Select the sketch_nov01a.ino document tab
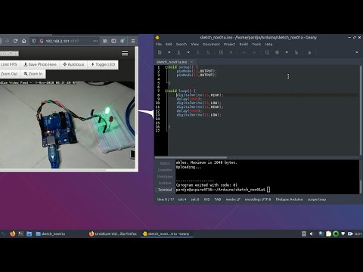The height and width of the screenshot is (272, 363). click(x=172, y=62)
